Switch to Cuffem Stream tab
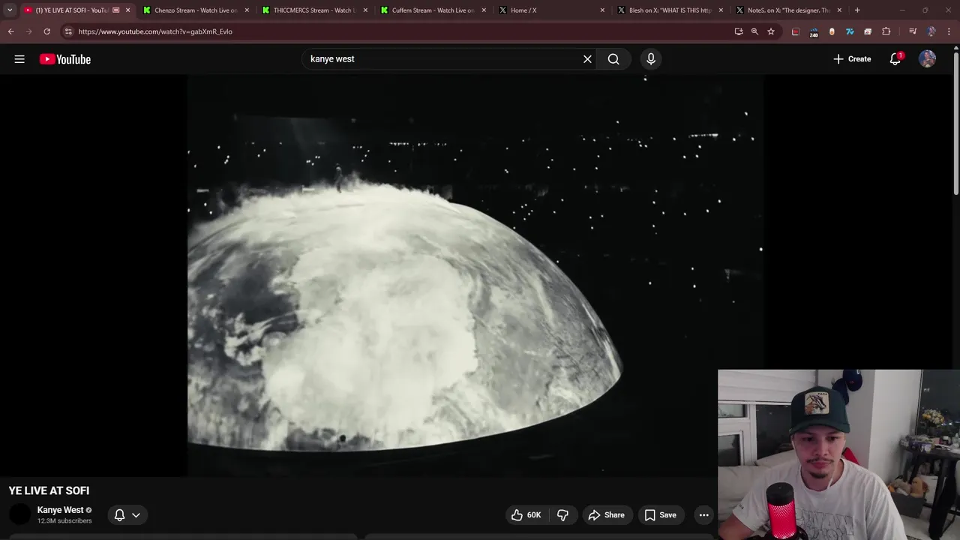 tap(433, 10)
